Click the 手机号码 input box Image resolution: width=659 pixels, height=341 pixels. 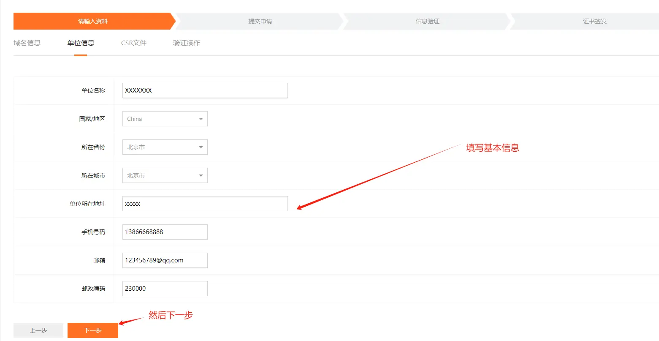click(165, 232)
